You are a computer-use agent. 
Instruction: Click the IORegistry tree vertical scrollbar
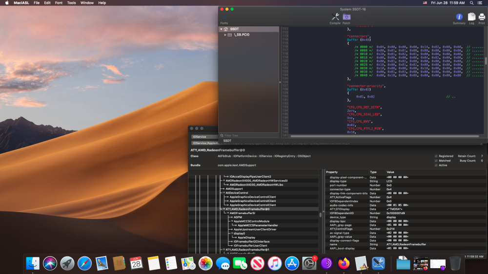coord(321,215)
